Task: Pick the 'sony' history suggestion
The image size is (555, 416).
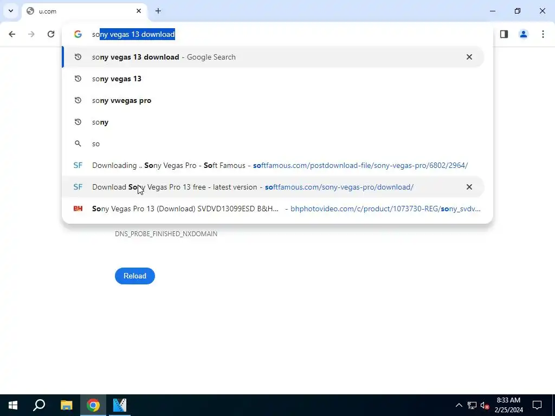Action: coord(273,122)
